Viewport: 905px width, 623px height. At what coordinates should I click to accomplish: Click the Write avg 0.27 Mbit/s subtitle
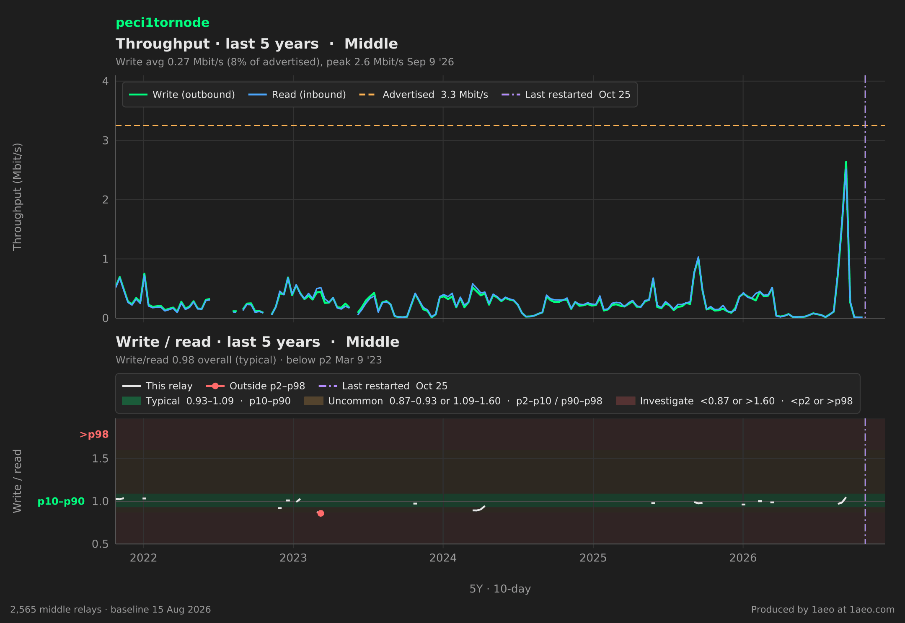tap(284, 62)
